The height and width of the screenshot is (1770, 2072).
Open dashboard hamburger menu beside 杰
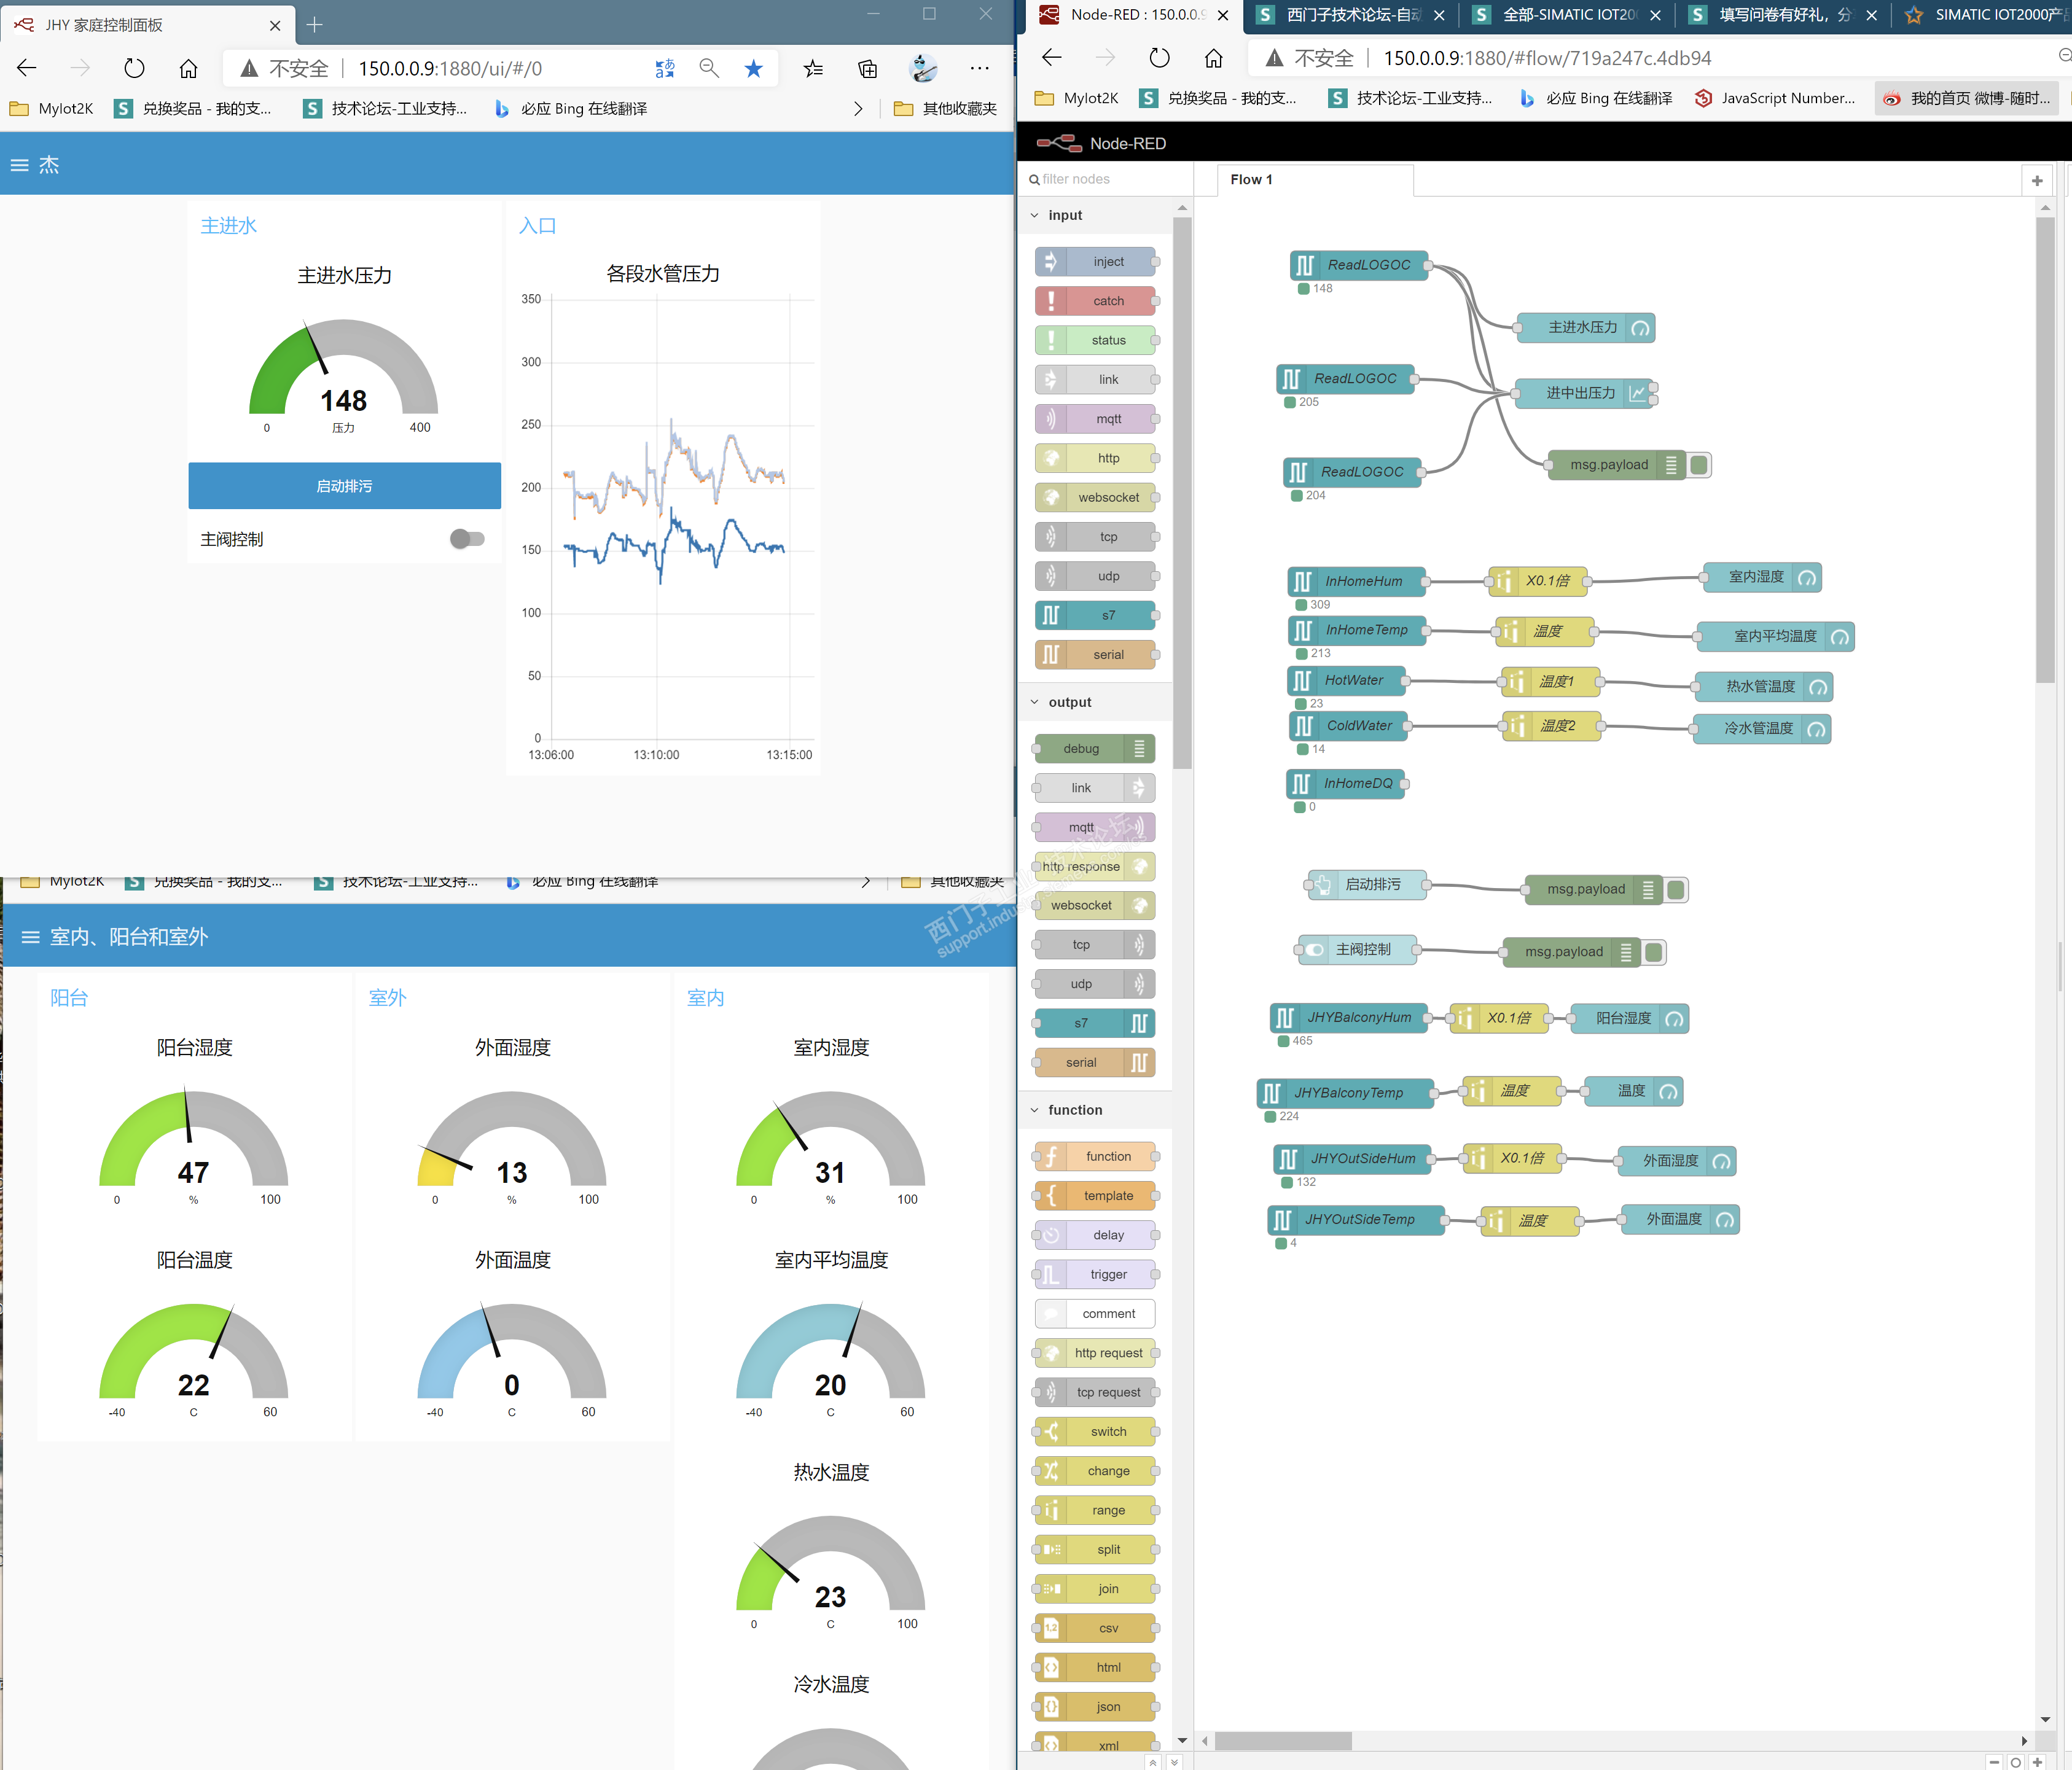(19, 165)
